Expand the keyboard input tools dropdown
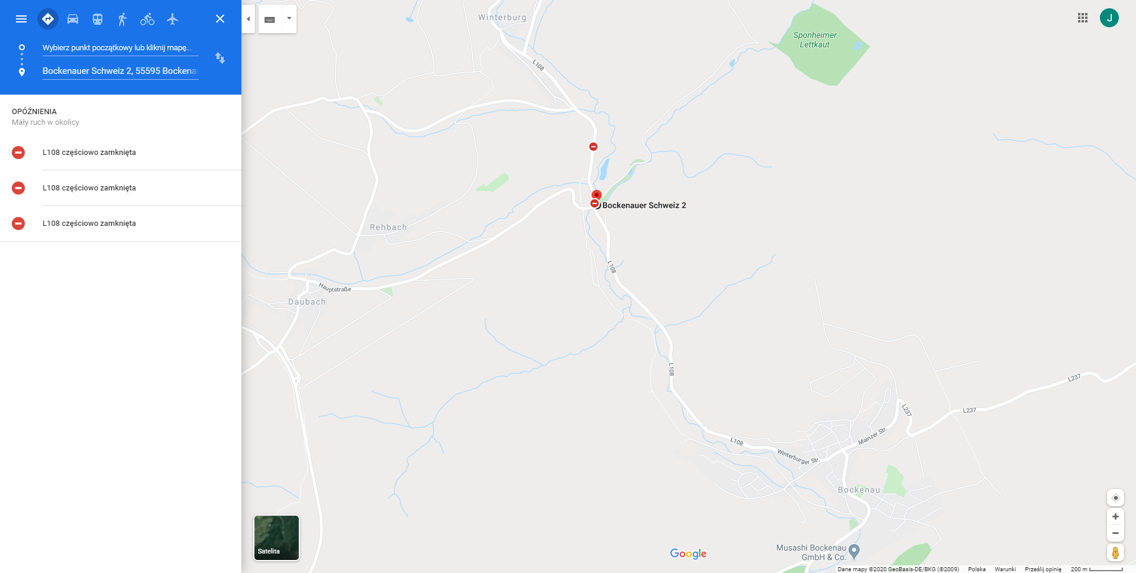The image size is (1136, 573). pyautogui.click(x=289, y=19)
